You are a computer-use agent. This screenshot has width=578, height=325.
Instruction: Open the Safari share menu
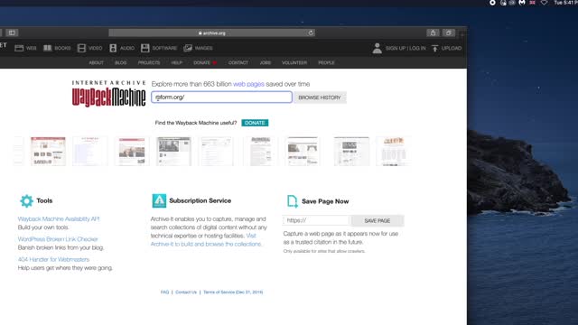[433, 32]
